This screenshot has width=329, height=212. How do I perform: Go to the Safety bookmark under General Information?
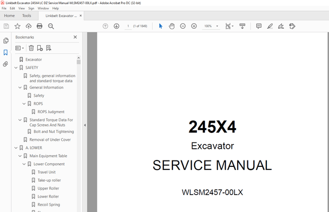point(39,96)
